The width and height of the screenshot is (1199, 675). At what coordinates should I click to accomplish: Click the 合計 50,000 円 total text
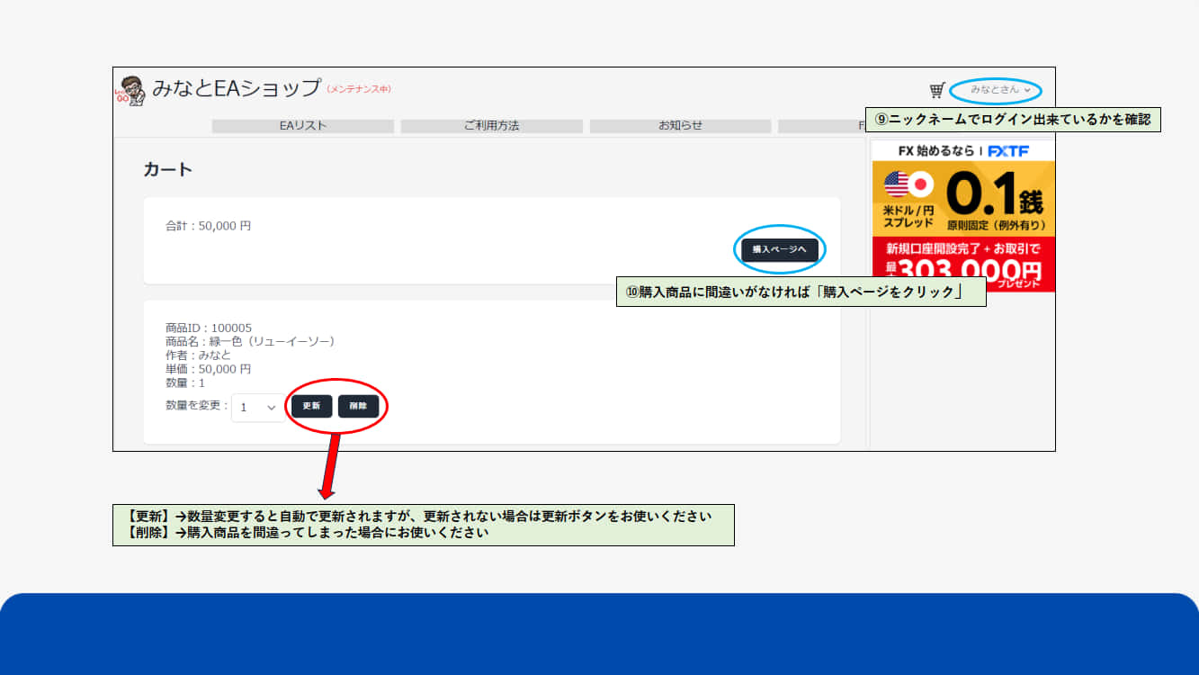(208, 226)
